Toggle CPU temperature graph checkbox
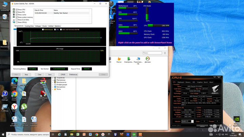Screen dimensions: 244x137 [x=55, y=29]
